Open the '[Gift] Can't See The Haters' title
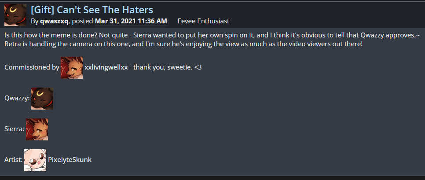The image size is (425, 180). pos(92,9)
